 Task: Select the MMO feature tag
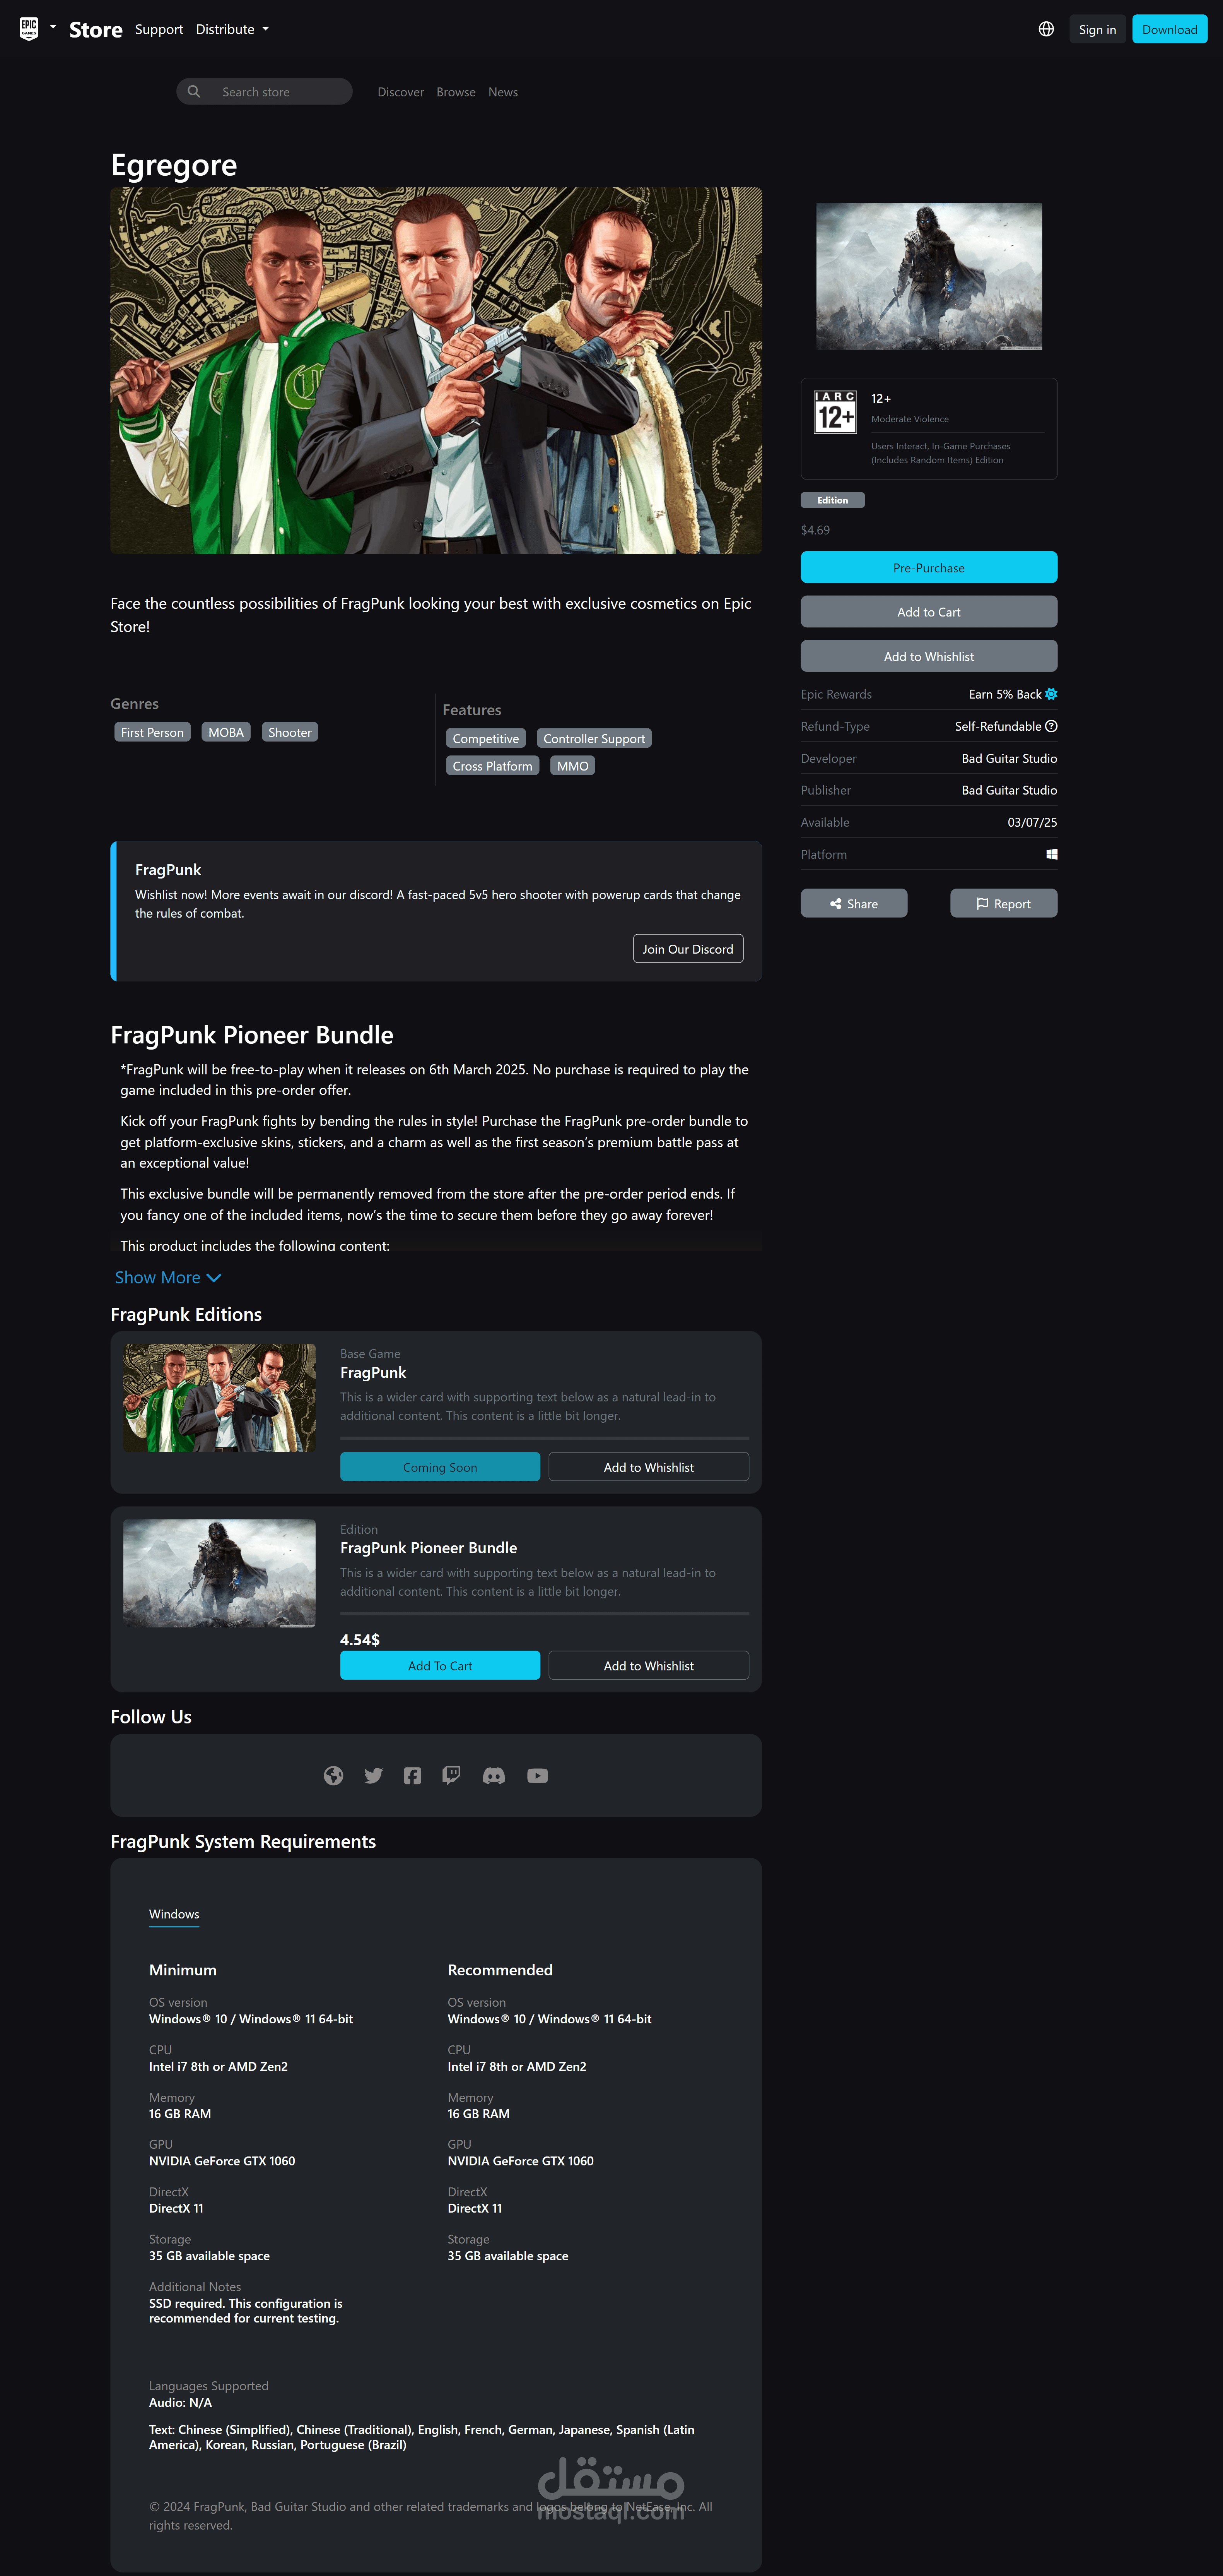pos(572,765)
